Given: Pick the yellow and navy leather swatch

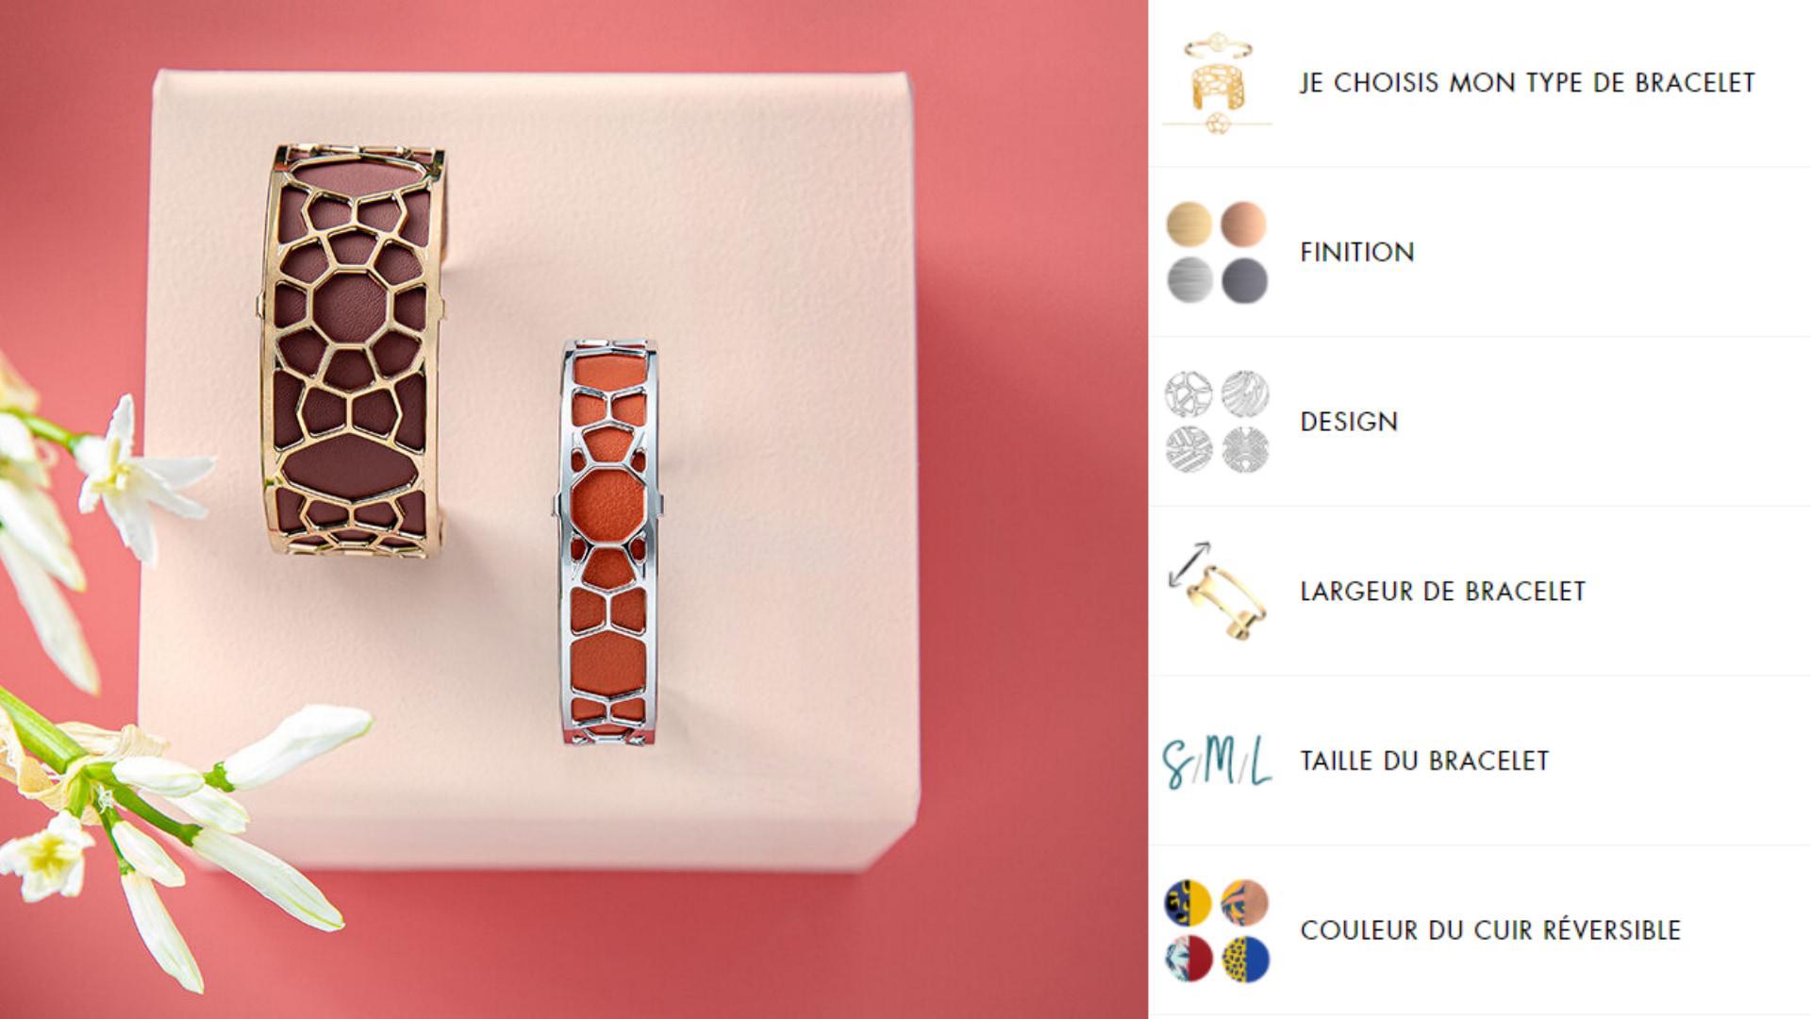Looking at the screenshot, I should pos(1188,903).
